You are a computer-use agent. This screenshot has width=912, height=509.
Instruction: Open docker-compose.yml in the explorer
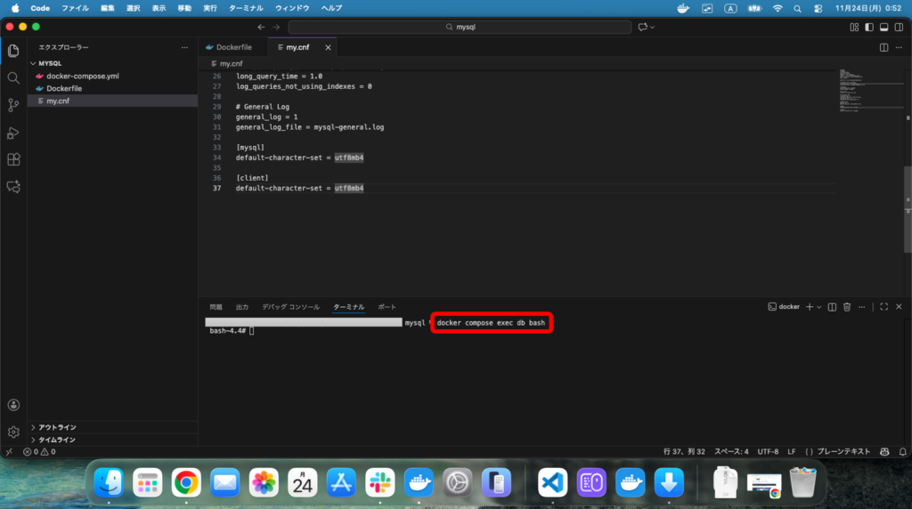pyautogui.click(x=82, y=77)
